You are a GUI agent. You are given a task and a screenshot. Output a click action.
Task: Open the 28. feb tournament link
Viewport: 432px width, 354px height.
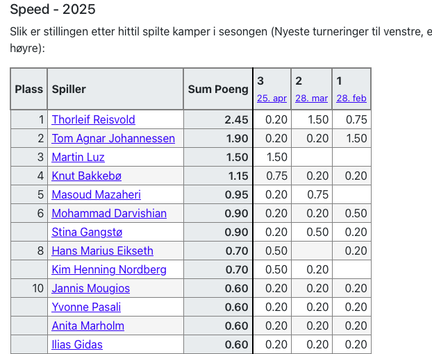pos(351,98)
